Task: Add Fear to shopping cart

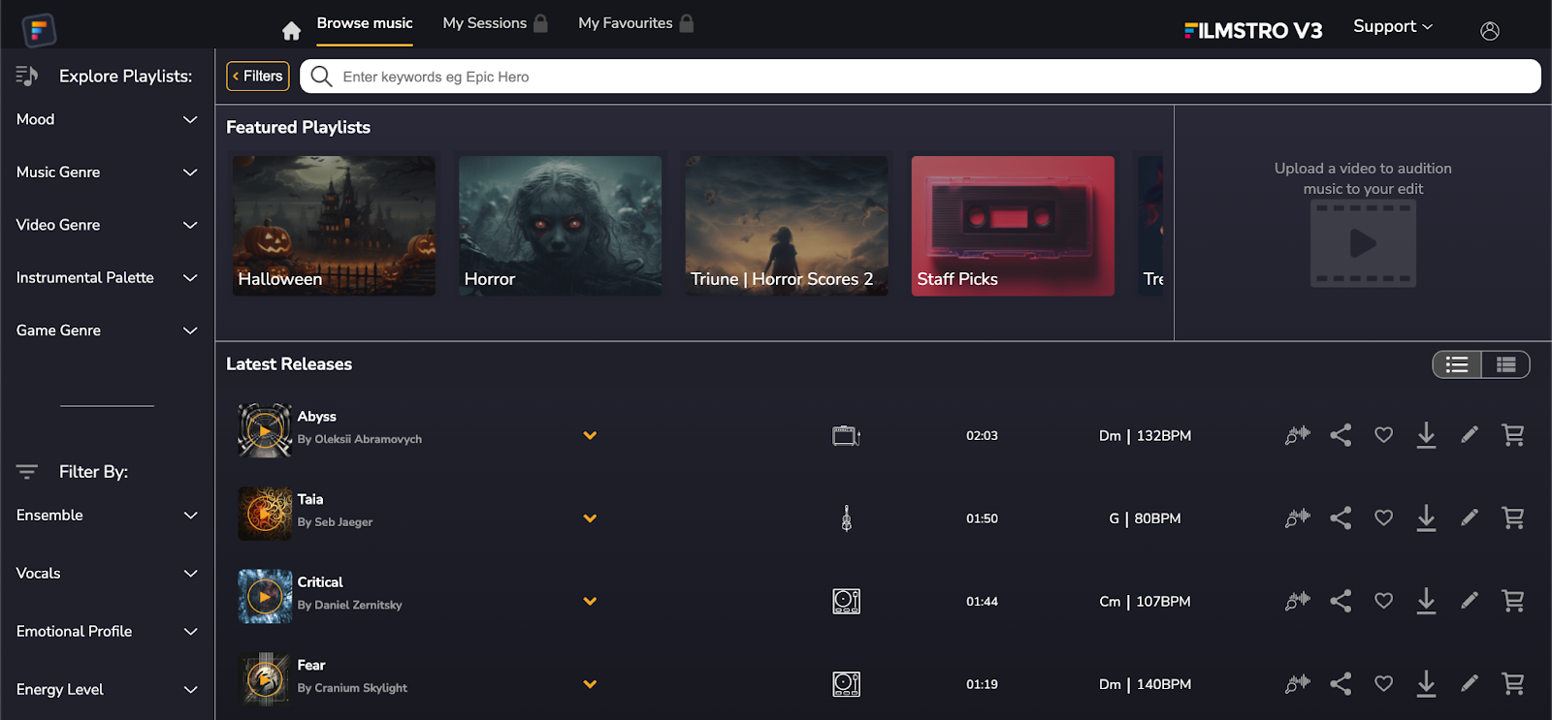Action: click(x=1513, y=684)
